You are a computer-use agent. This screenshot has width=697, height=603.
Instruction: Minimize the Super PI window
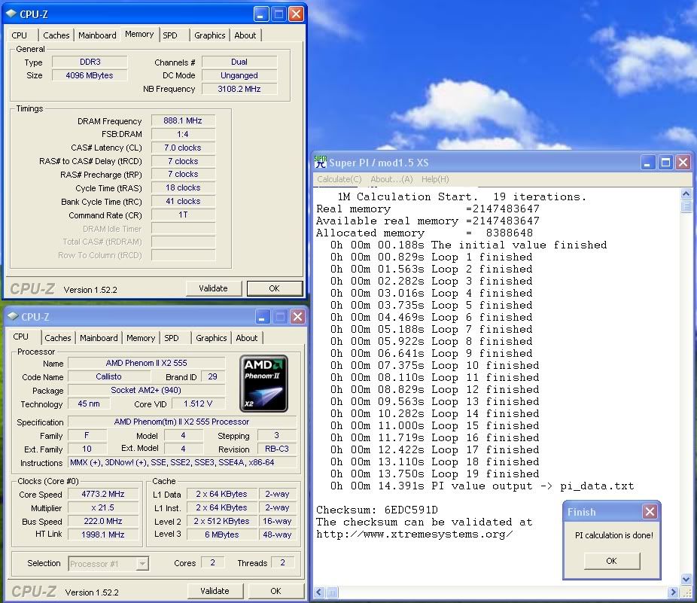[648, 163]
